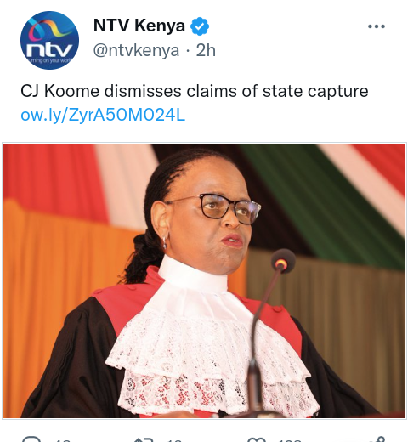Click the tweet text about state capture
Image resolution: width=408 pixels, height=442 pixels.
[195, 91]
